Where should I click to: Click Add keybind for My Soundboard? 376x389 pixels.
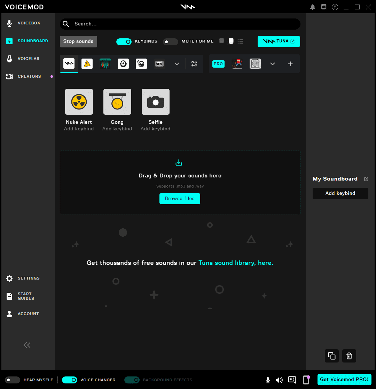click(340, 193)
